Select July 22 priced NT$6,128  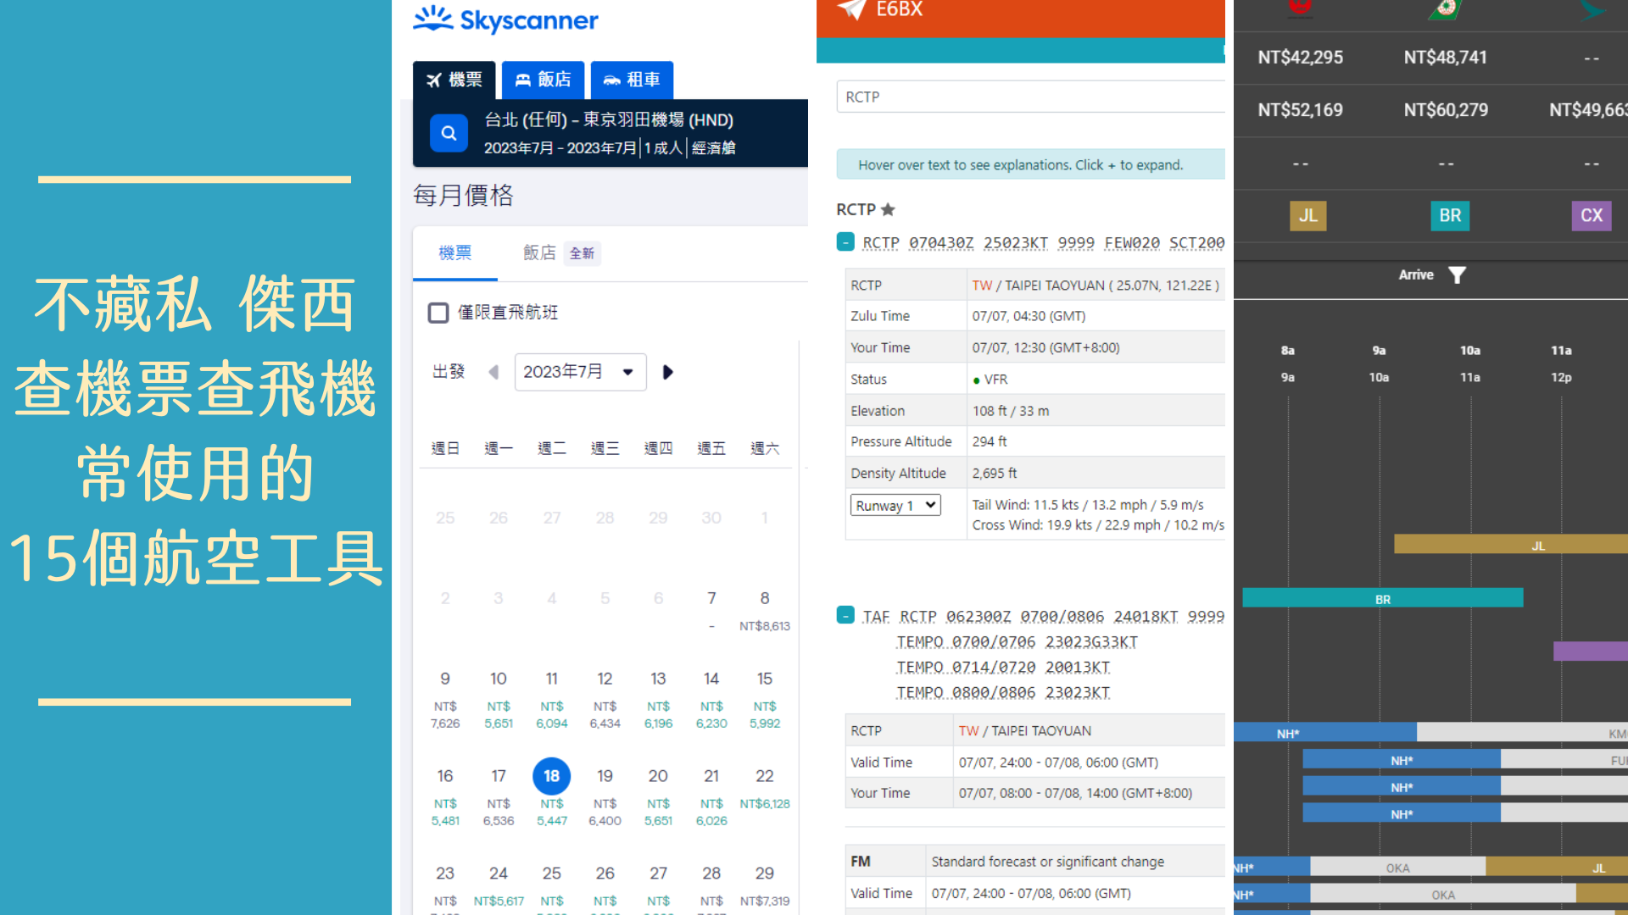[x=765, y=789]
